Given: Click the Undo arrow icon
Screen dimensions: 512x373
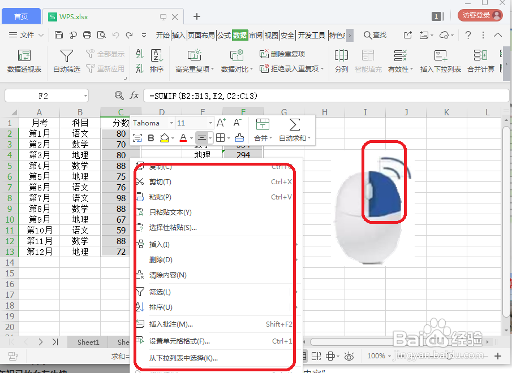Looking at the screenshot, I should tap(115, 35).
